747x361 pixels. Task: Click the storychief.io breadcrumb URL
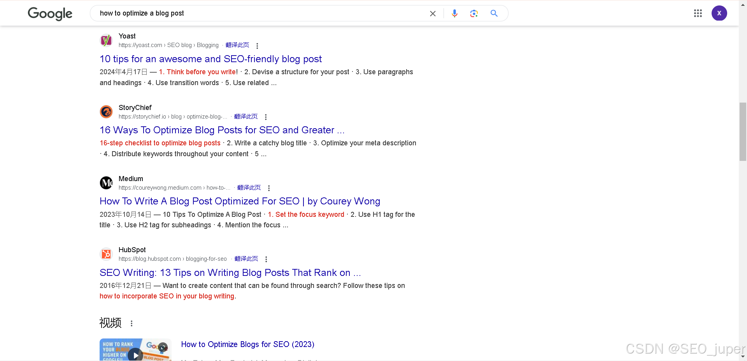(x=173, y=117)
